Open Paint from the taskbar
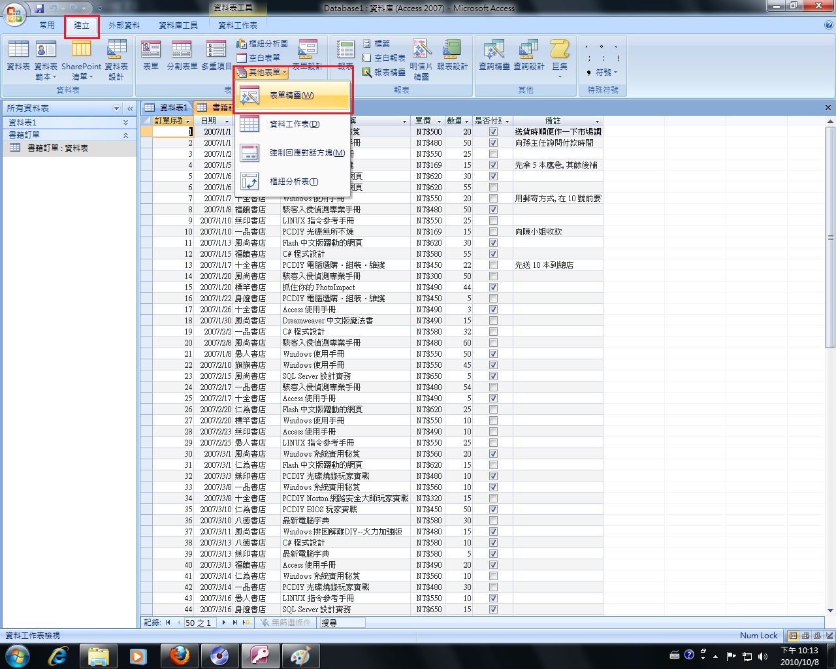This screenshot has width=836, height=669. coord(300,655)
